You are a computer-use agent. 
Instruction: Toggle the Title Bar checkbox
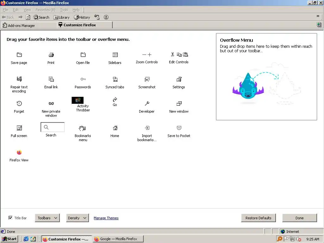click(x=10, y=218)
